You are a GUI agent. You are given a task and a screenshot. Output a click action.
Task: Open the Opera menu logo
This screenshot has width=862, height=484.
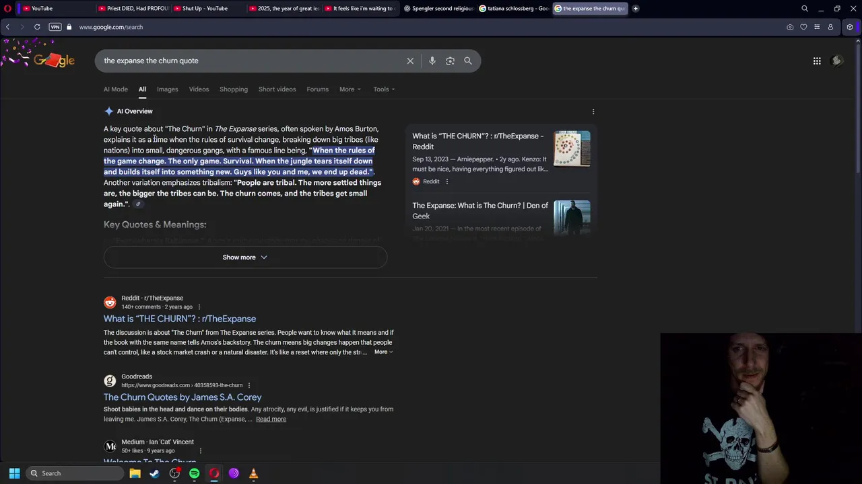(7, 9)
